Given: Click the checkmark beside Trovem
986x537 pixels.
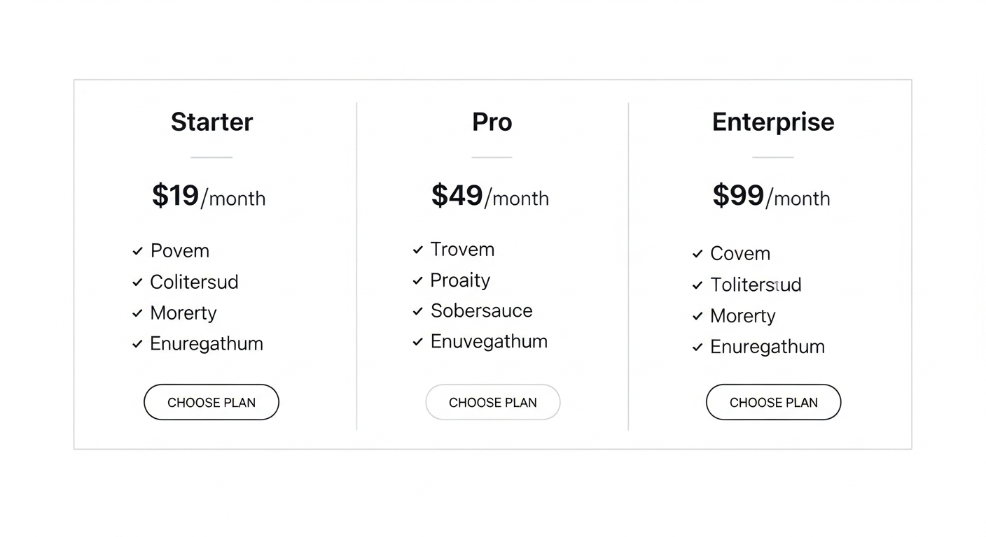Looking at the screenshot, I should 417,249.
